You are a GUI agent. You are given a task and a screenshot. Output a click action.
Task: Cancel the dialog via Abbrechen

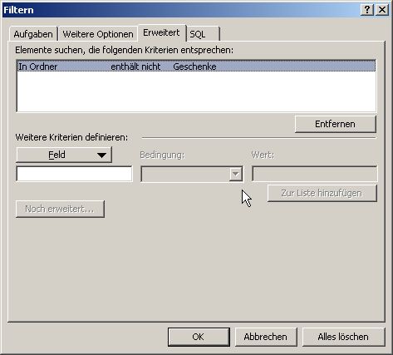coord(266,337)
